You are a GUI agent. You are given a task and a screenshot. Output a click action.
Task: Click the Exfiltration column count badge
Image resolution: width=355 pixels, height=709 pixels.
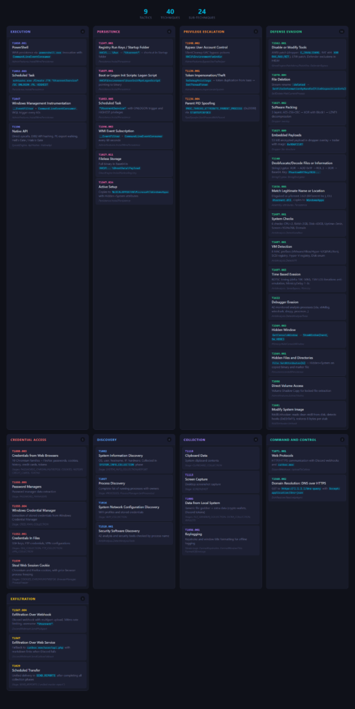click(x=82, y=599)
